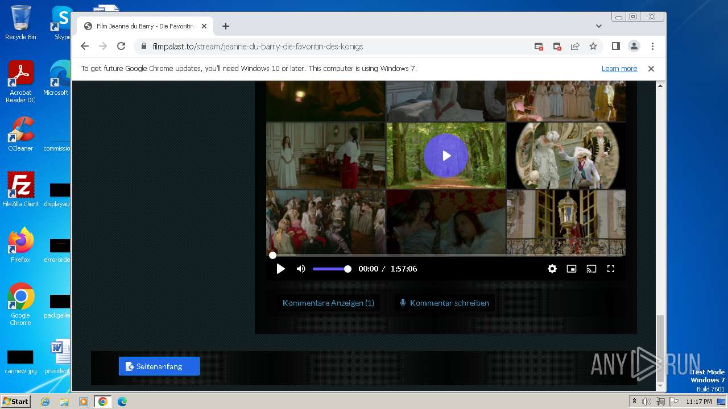728x409 pixels.
Task: Click the video progress bar
Action: pyautogui.click(x=446, y=255)
